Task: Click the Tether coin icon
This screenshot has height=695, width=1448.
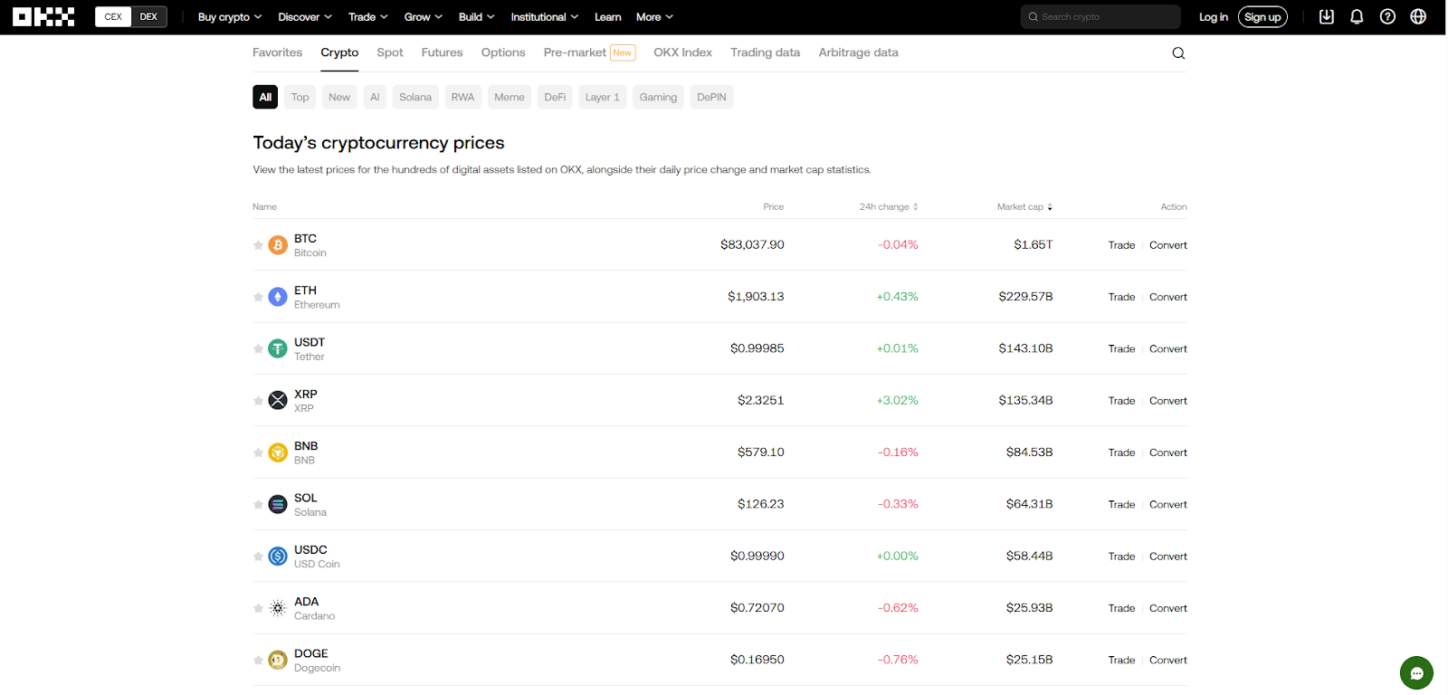Action: tap(278, 348)
